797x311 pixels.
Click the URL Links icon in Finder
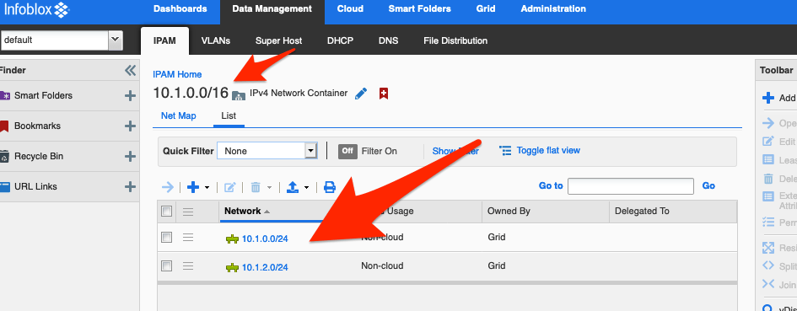tap(5, 186)
